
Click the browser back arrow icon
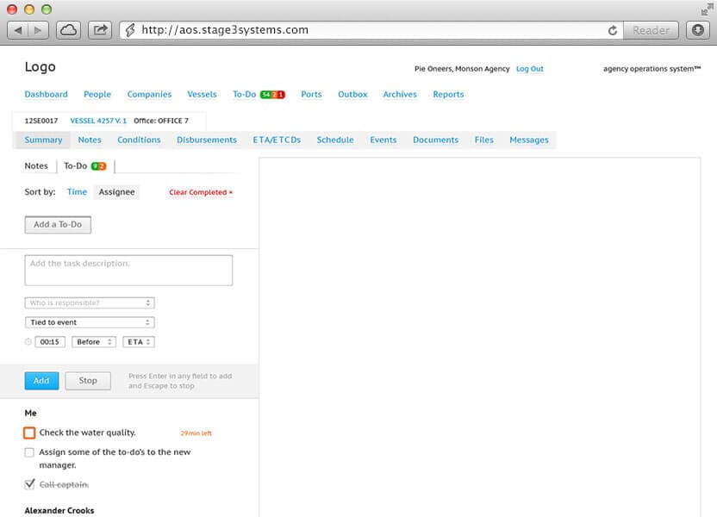coord(19,29)
